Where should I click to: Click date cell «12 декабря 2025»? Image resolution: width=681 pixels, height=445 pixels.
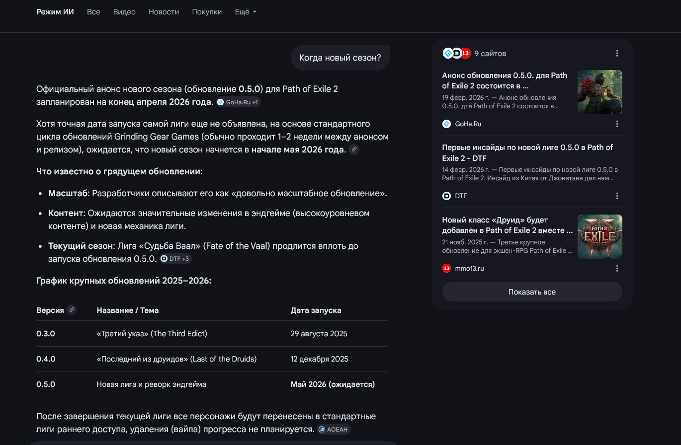click(x=320, y=359)
